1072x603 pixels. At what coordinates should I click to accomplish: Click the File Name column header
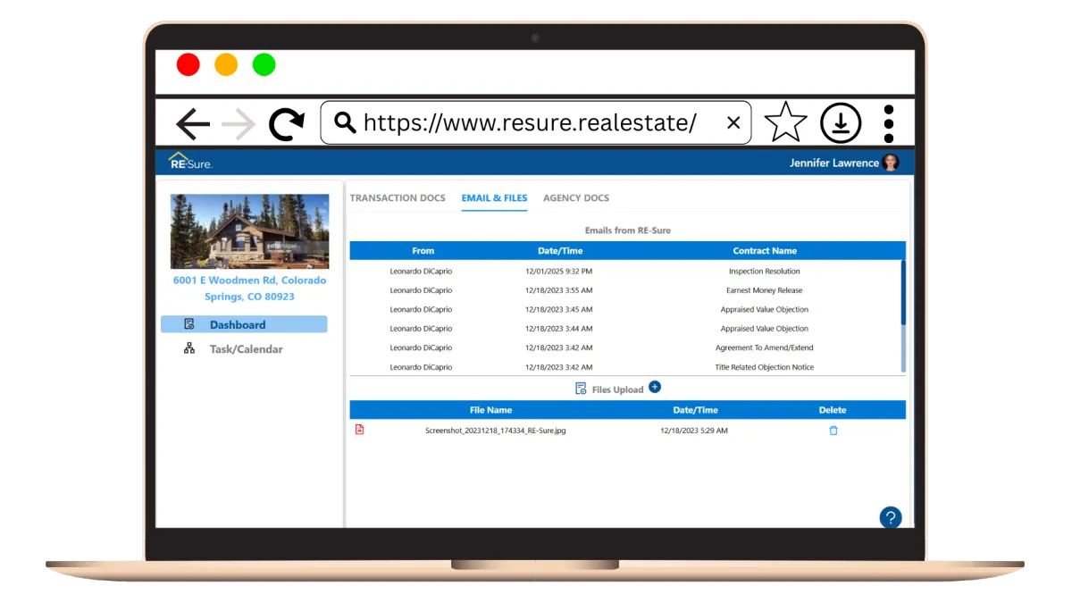pos(491,410)
